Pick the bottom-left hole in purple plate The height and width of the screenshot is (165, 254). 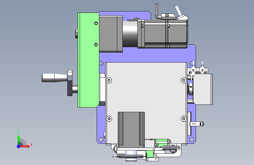click(101, 139)
